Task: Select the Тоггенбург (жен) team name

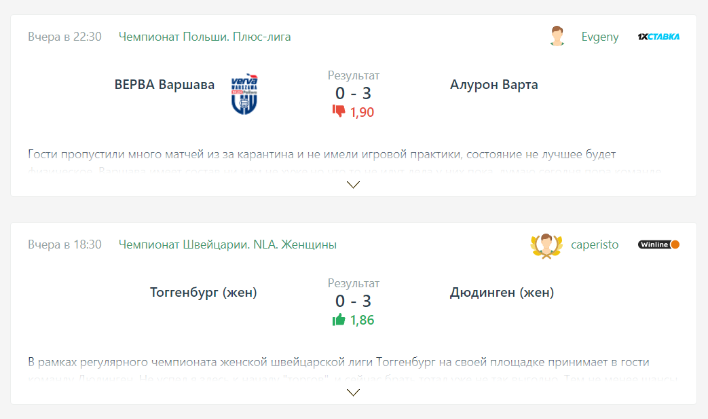Action: pos(203,293)
